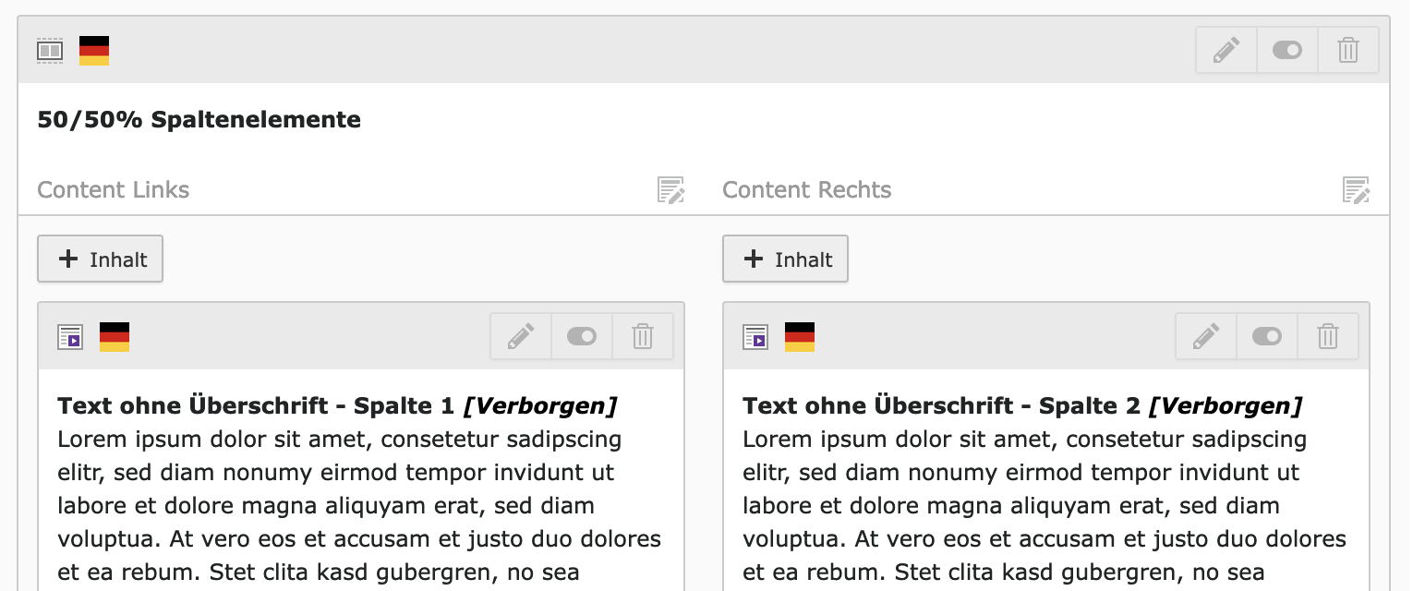
Task: Click the Lorem ipsum body text in Spalte 2
Action: [1045, 506]
